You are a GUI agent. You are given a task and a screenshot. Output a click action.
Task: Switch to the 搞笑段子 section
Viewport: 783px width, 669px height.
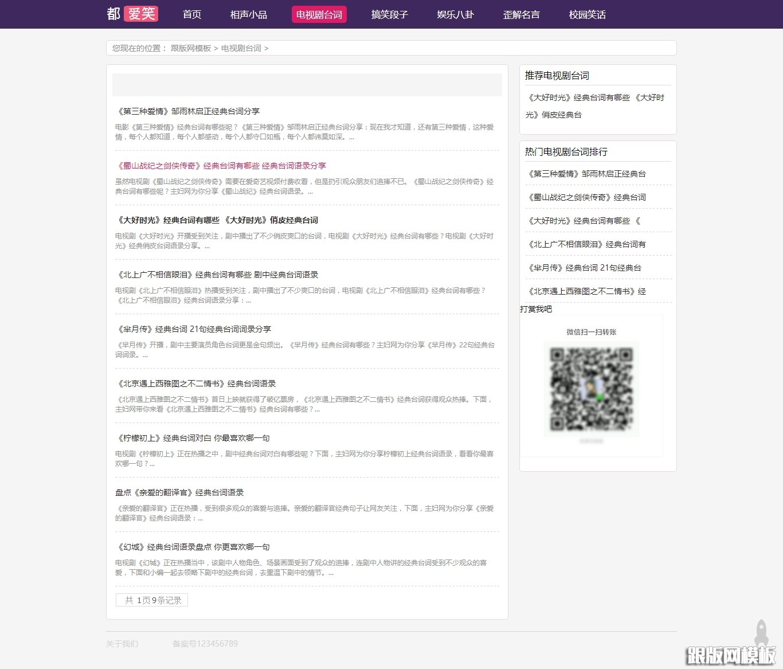click(389, 14)
